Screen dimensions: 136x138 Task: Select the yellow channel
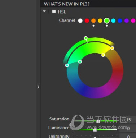pyautogui.click(x=100, y=20)
